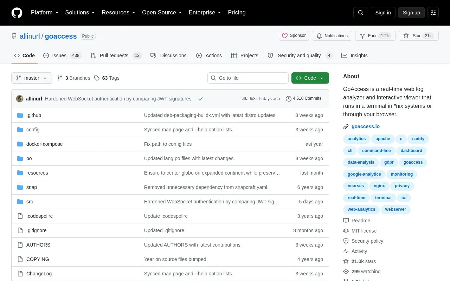Expand the Platform menu
This screenshot has width=450, height=281.
pos(45,13)
